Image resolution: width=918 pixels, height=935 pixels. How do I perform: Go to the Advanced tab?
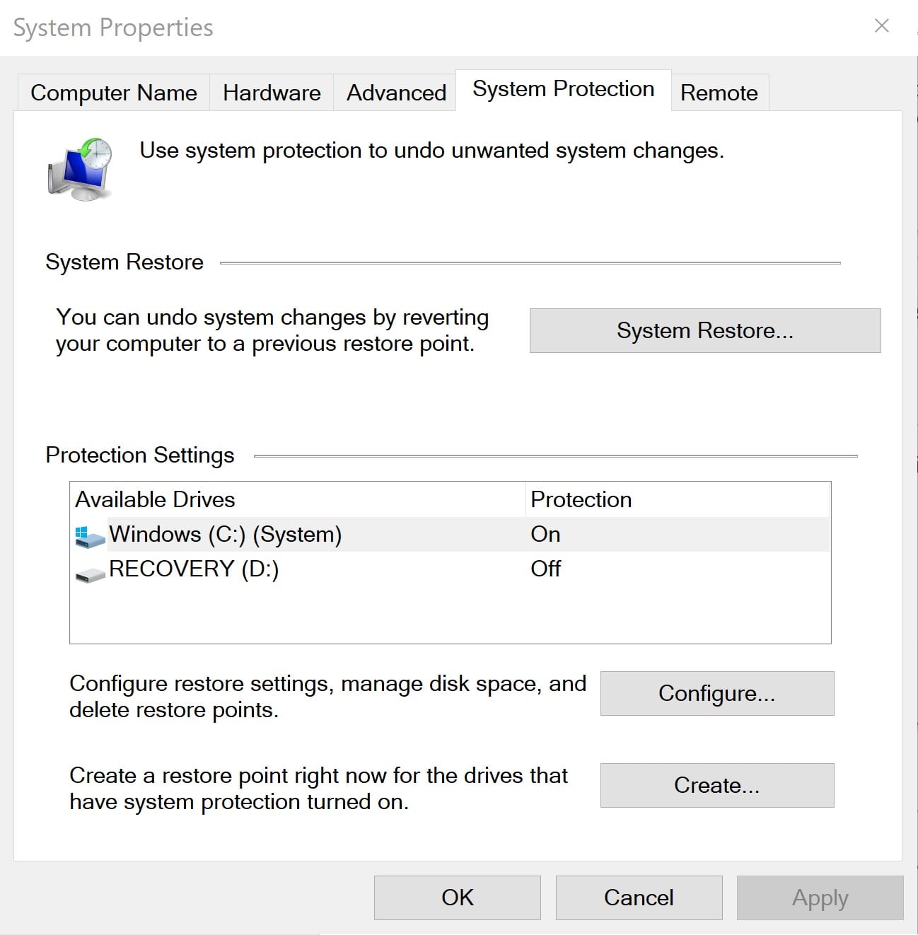click(396, 93)
